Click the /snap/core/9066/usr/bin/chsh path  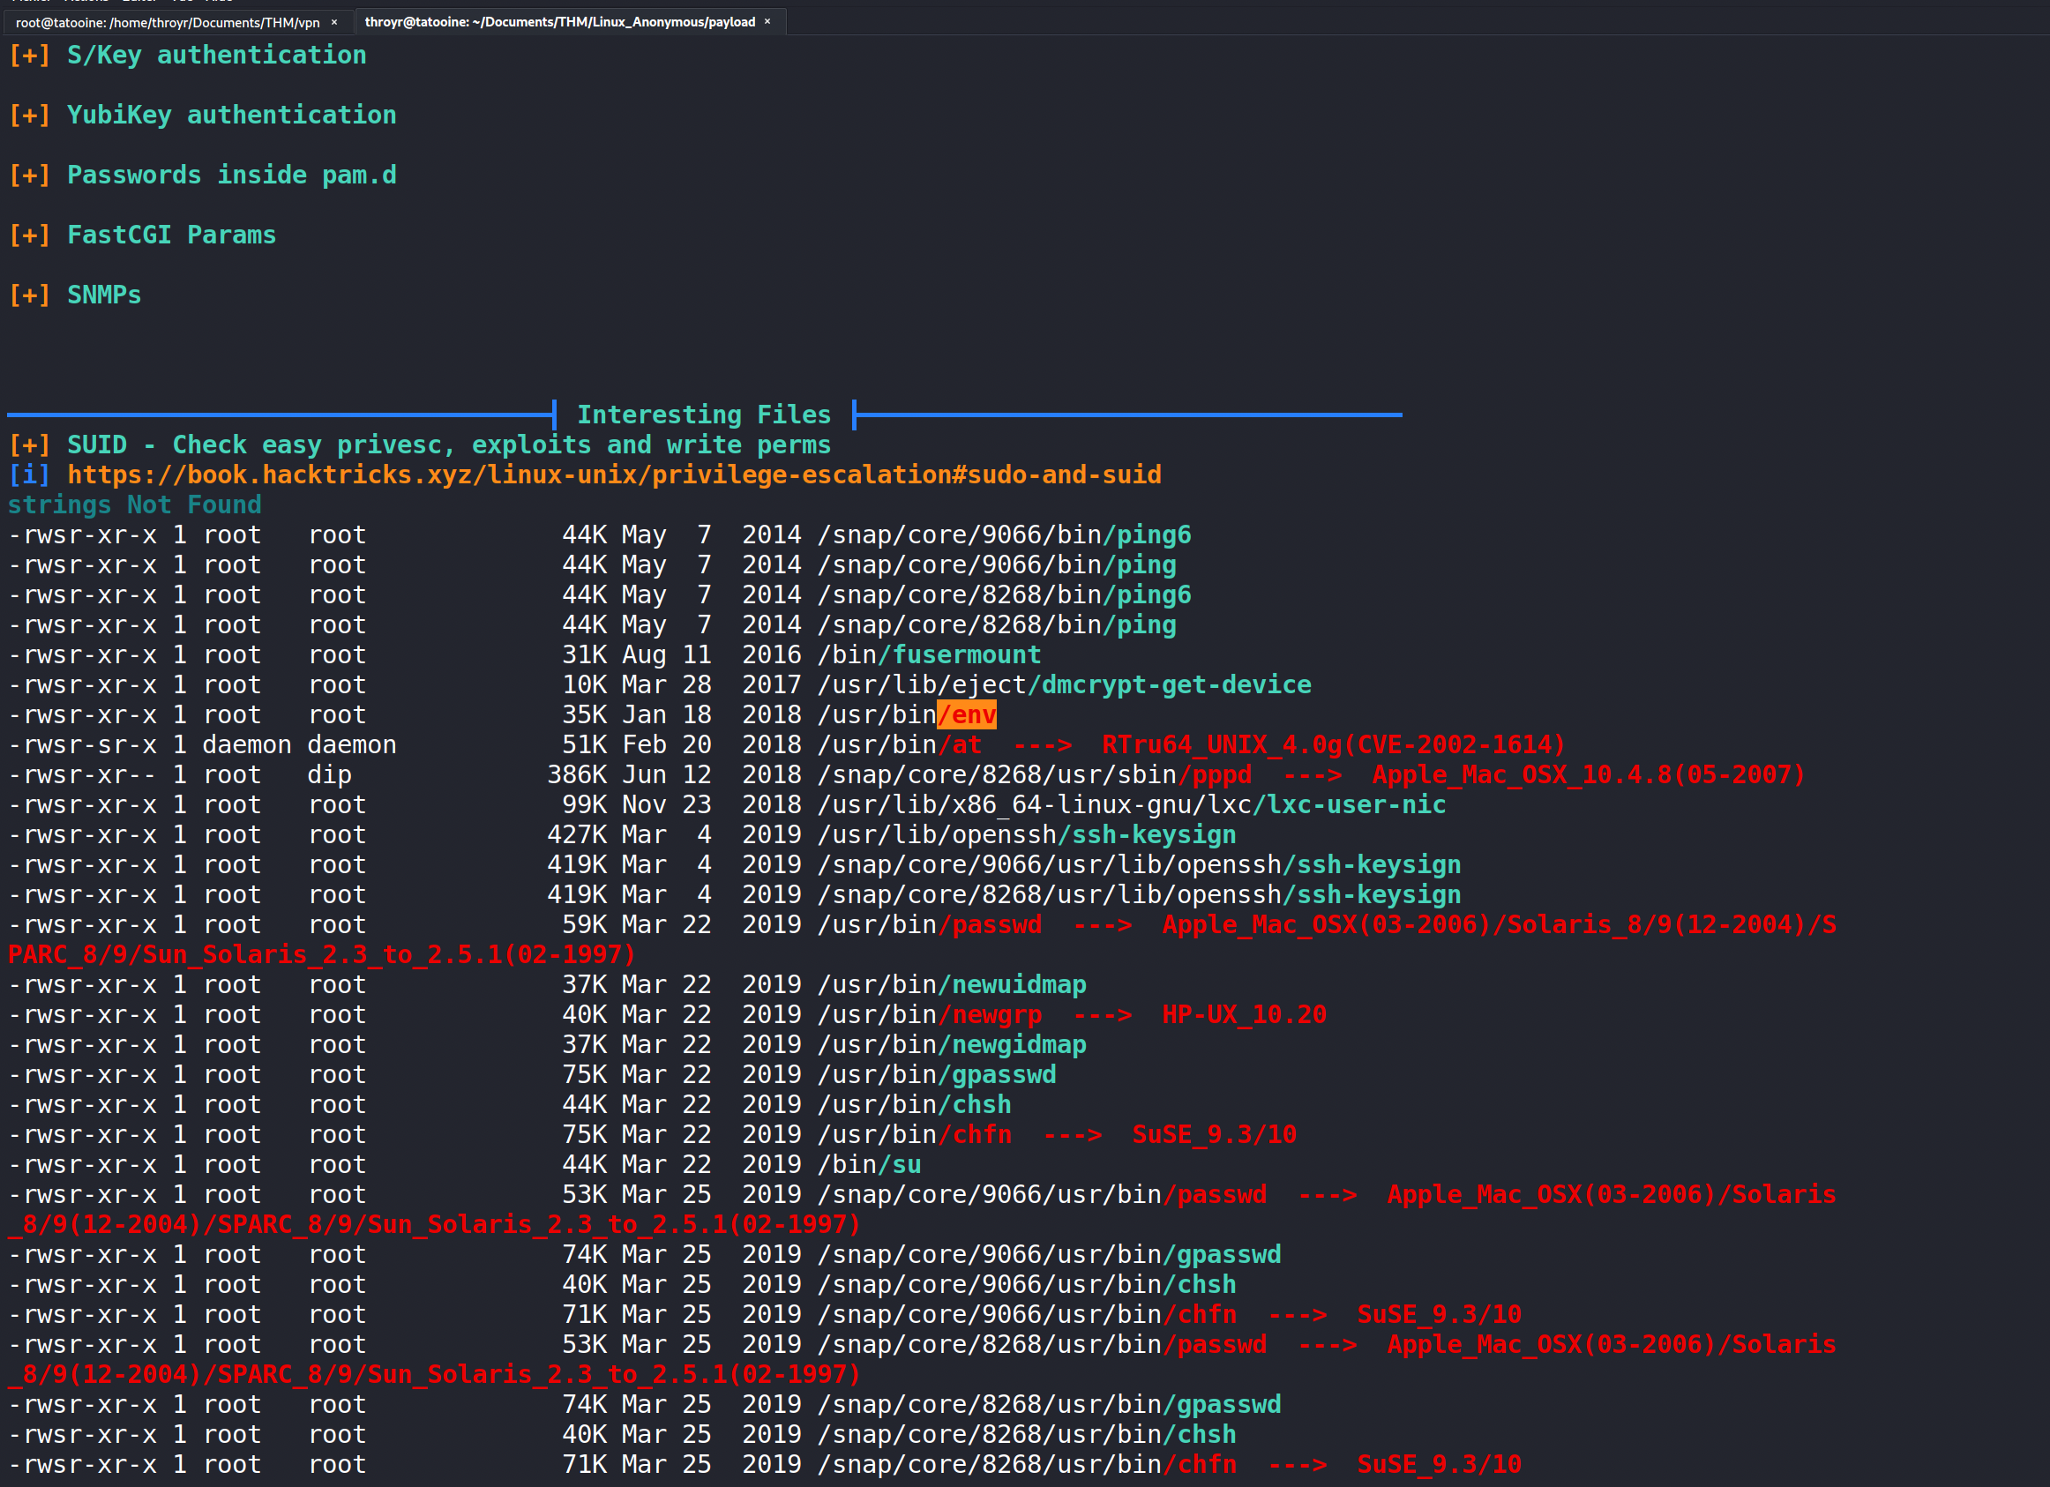pos(1027,1284)
